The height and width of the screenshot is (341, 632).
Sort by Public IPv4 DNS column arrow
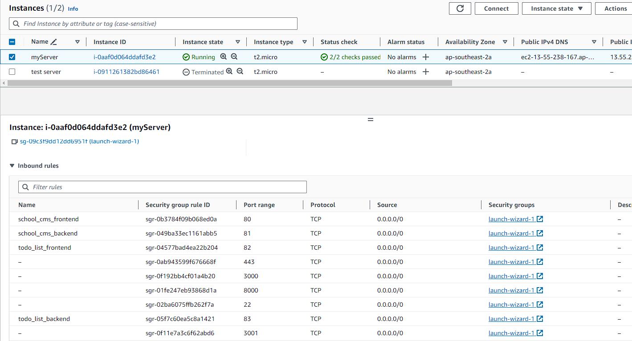point(594,42)
